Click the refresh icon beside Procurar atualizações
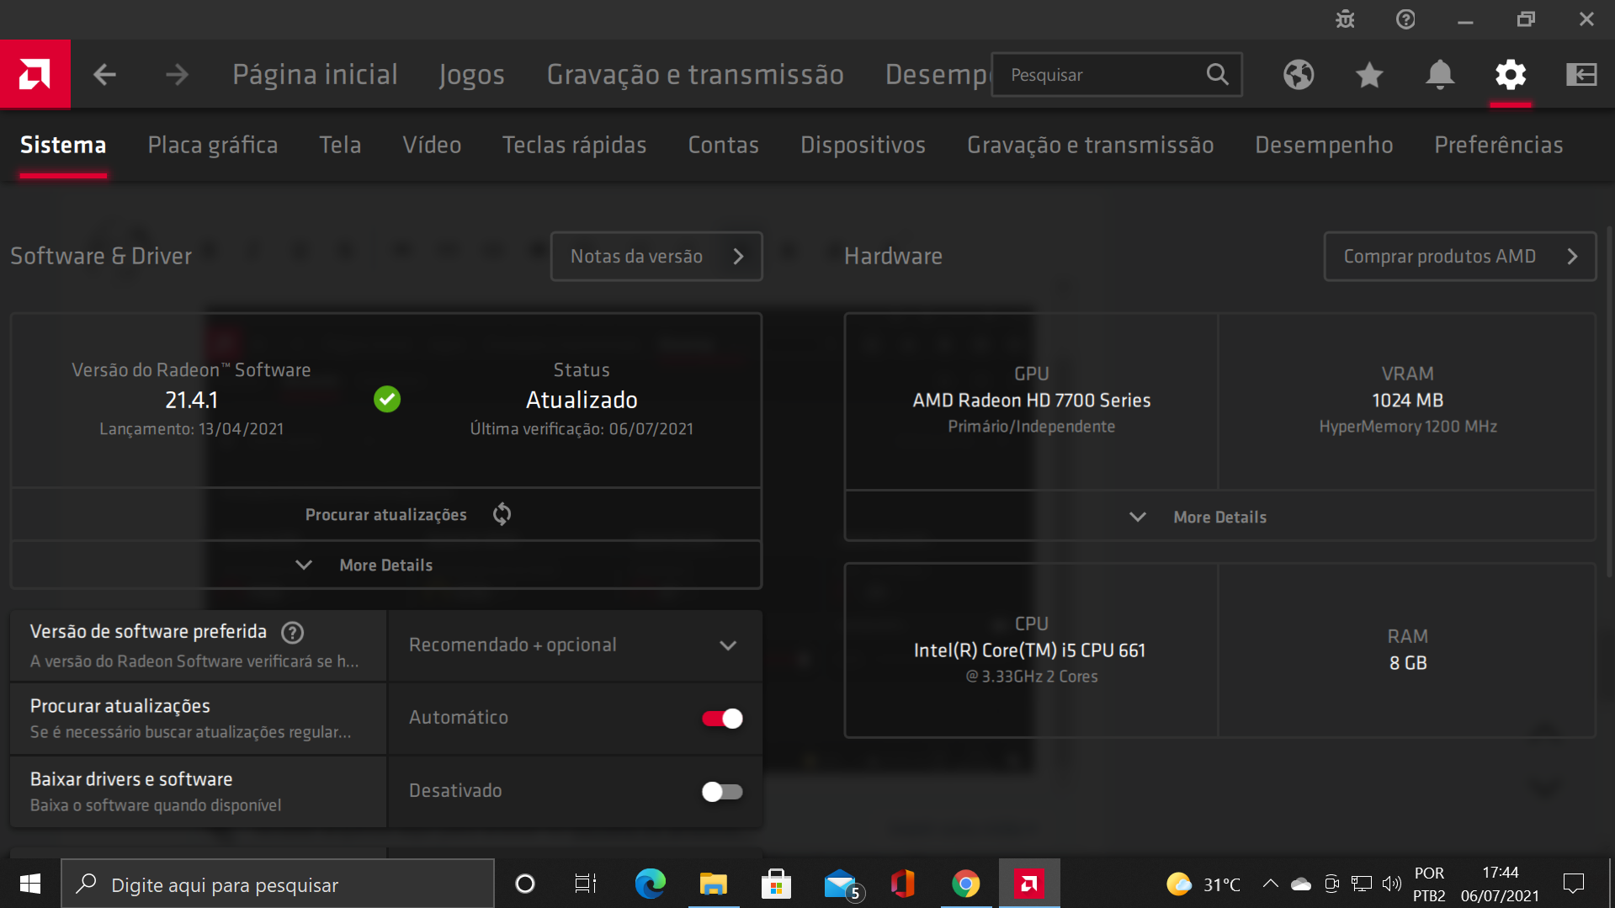The height and width of the screenshot is (908, 1615). (502, 514)
